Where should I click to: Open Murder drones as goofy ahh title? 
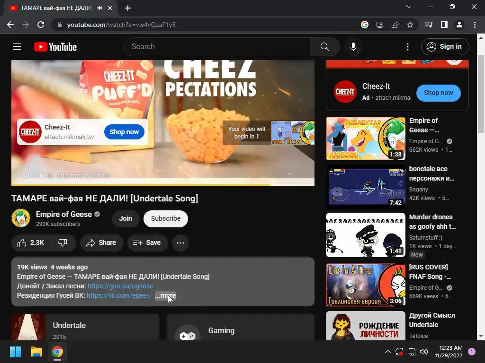click(432, 222)
